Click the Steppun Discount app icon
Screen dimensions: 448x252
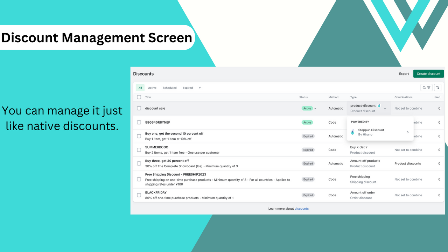352,132
